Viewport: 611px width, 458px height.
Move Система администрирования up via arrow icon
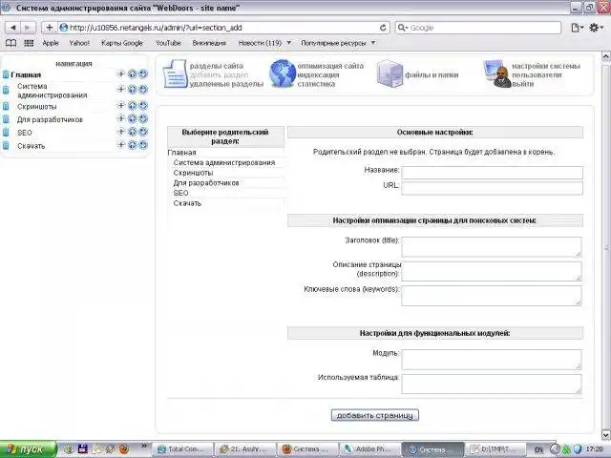click(x=133, y=89)
